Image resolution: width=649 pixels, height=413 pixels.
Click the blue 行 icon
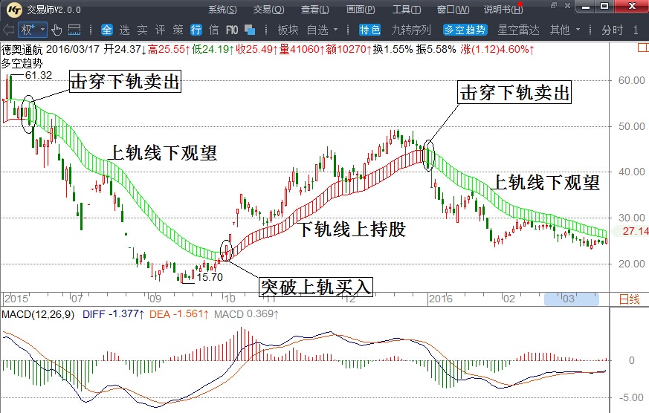(x=196, y=30)
